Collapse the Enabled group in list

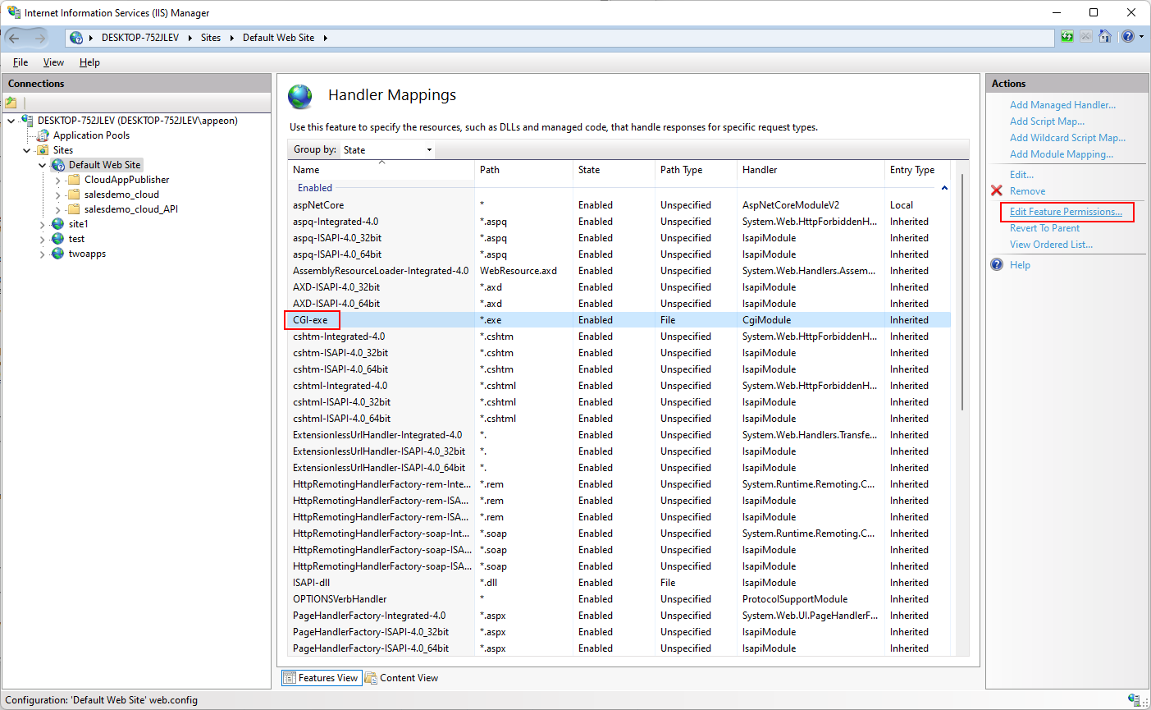coord(944,188)
